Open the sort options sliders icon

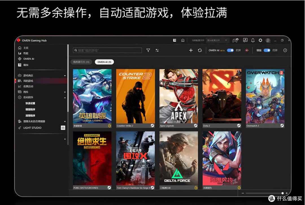click(157, 50)
